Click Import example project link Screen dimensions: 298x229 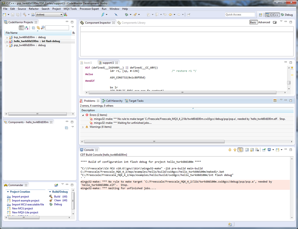tap(25, 201)
